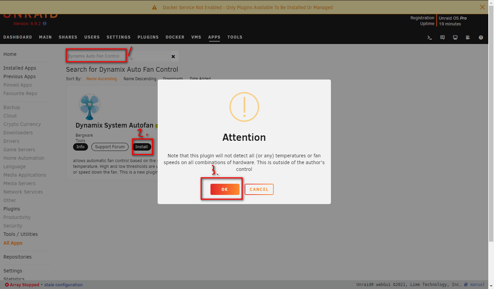Select the Game Servers category
The width and height of the screenshot is (494, 289).
coord(19,150)
